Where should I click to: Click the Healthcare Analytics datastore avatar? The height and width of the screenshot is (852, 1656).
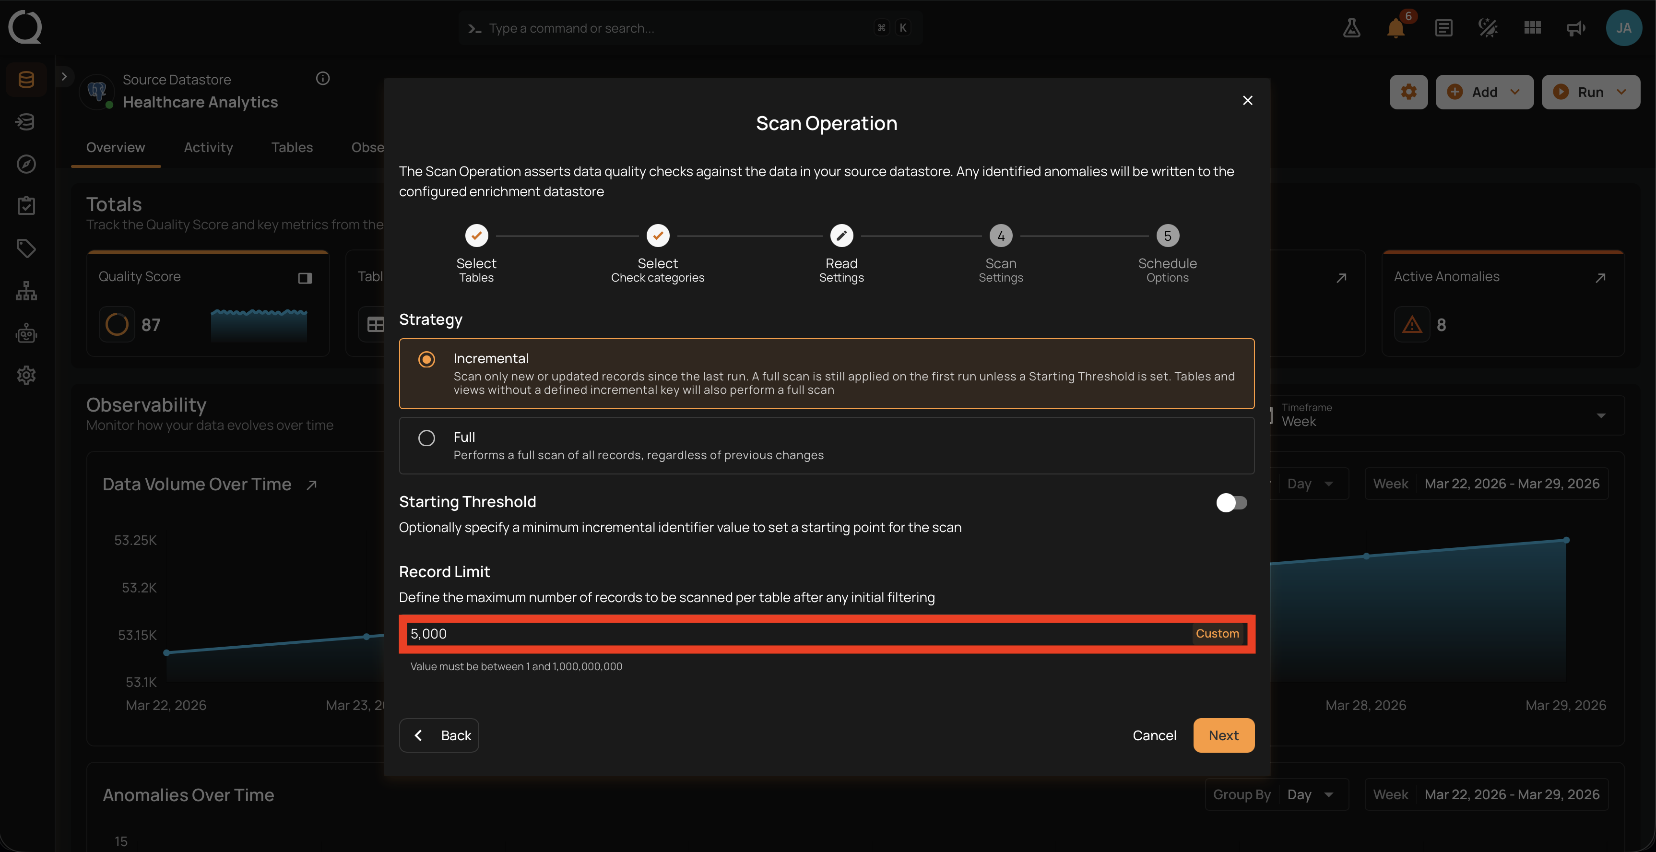pos(97,91)
